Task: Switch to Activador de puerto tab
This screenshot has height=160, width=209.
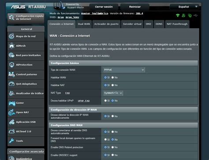Action: [x=106, y=24]
